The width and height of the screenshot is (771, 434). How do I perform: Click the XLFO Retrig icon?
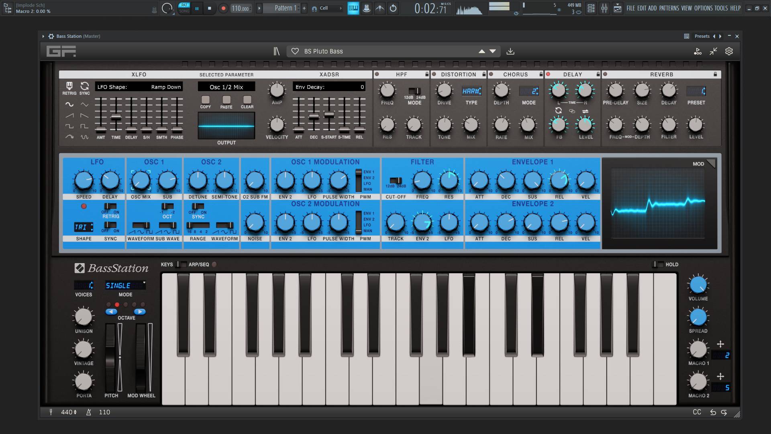pos(69,86)
